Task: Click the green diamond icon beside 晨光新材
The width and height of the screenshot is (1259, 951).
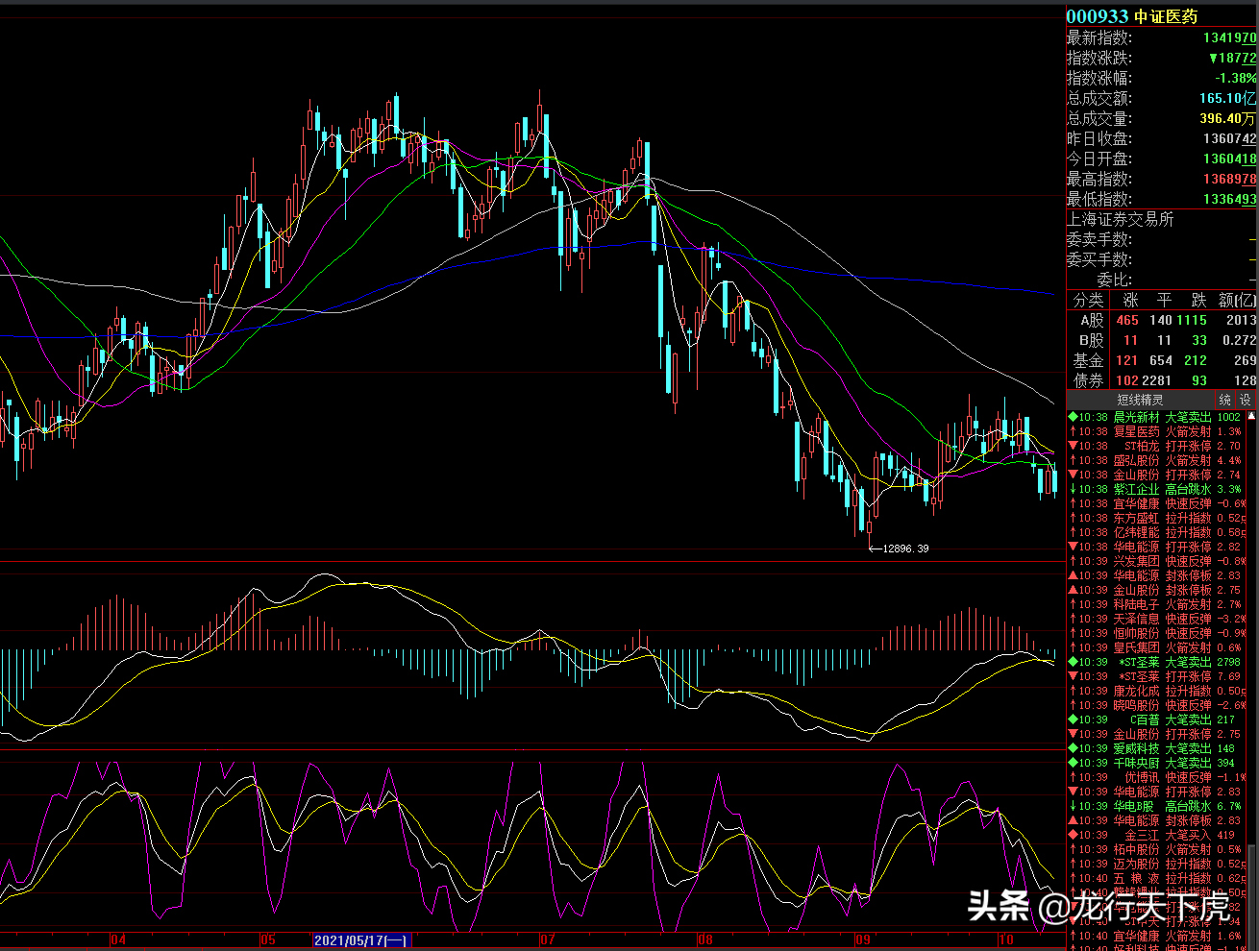Action: click(1073, 417)
